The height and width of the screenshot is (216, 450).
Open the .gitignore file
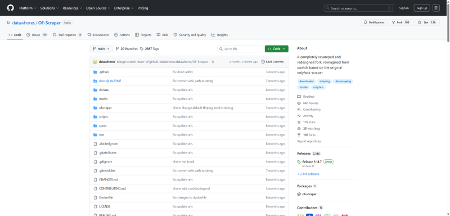105,162
